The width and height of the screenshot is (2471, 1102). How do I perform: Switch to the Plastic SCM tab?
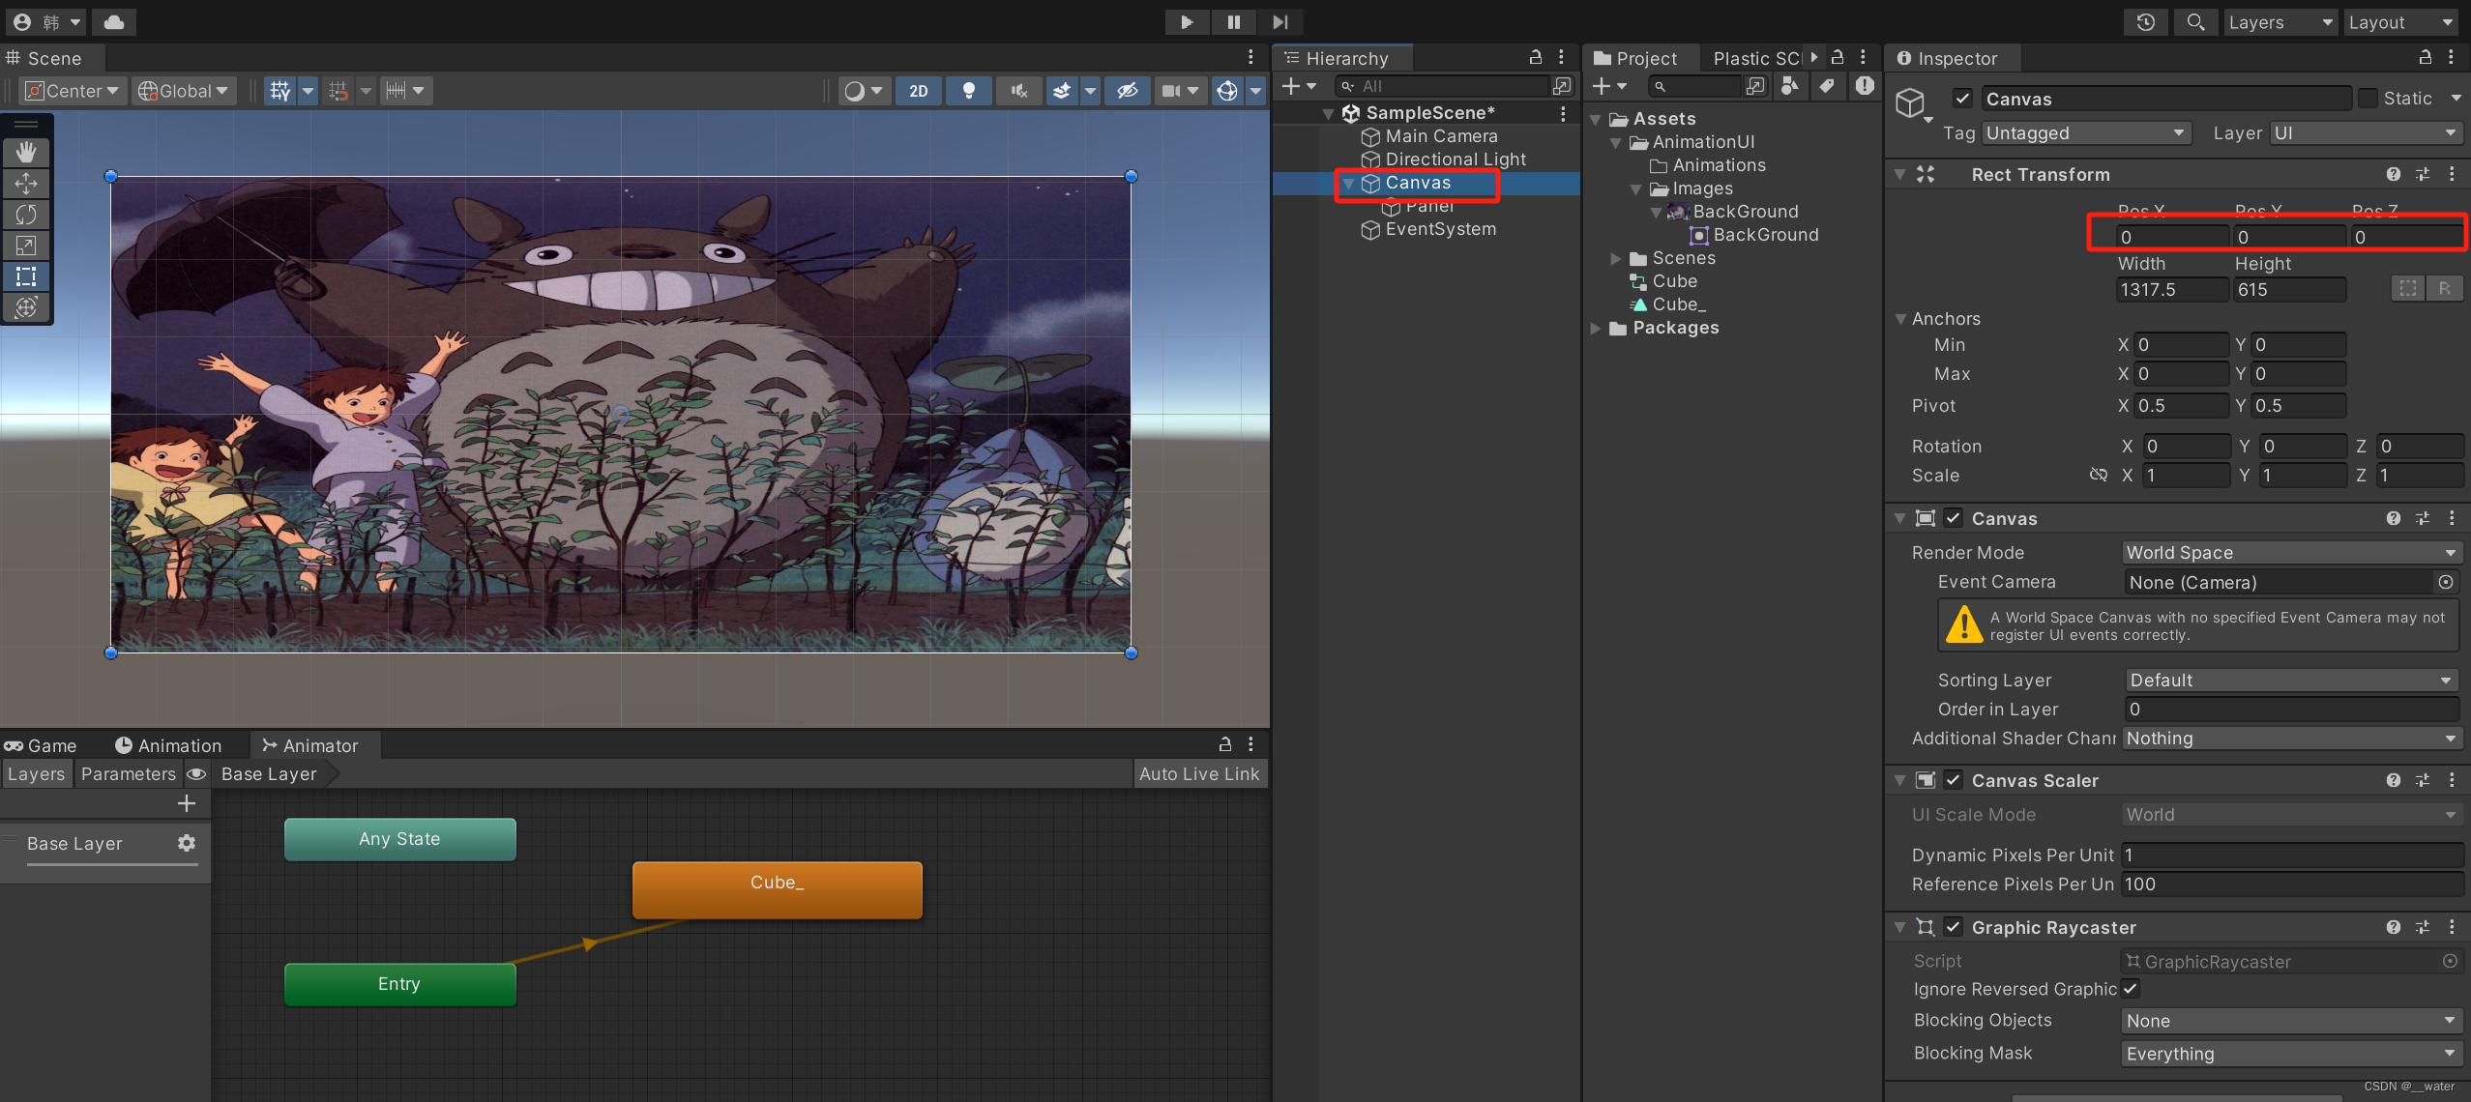point(1756,58)
